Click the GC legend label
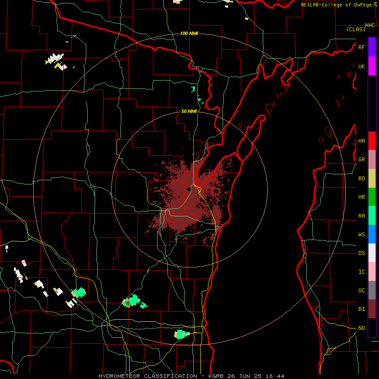 coord(361,291)
